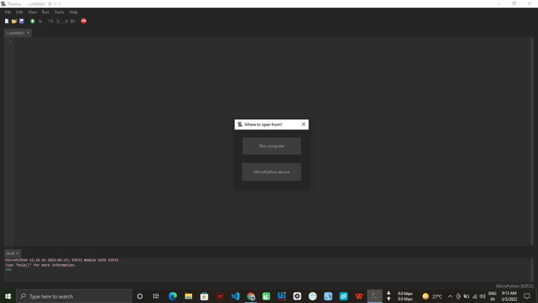Open Task View from the taskbar
Image resolution: width=538 pixels, height=303 pixels.
tap(156, 296)
